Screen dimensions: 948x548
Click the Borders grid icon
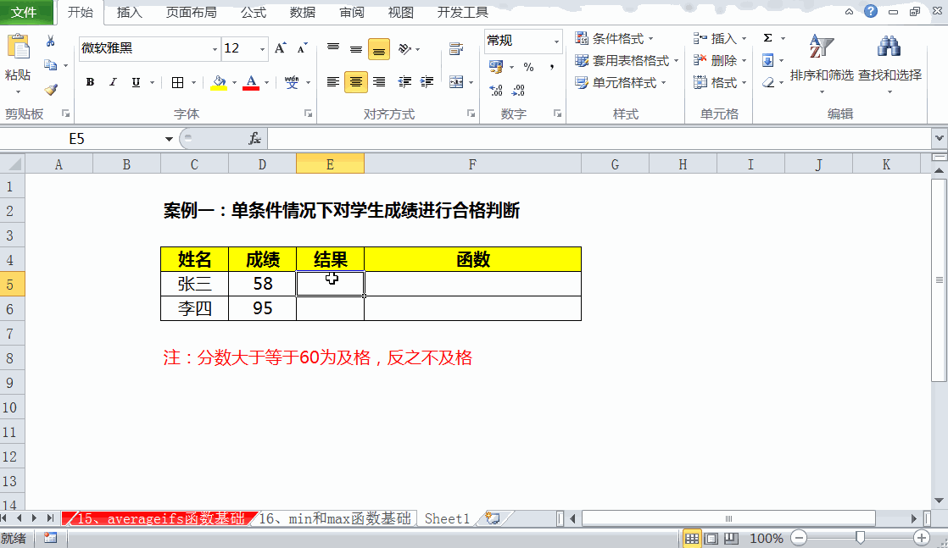[x=178, y=83]
